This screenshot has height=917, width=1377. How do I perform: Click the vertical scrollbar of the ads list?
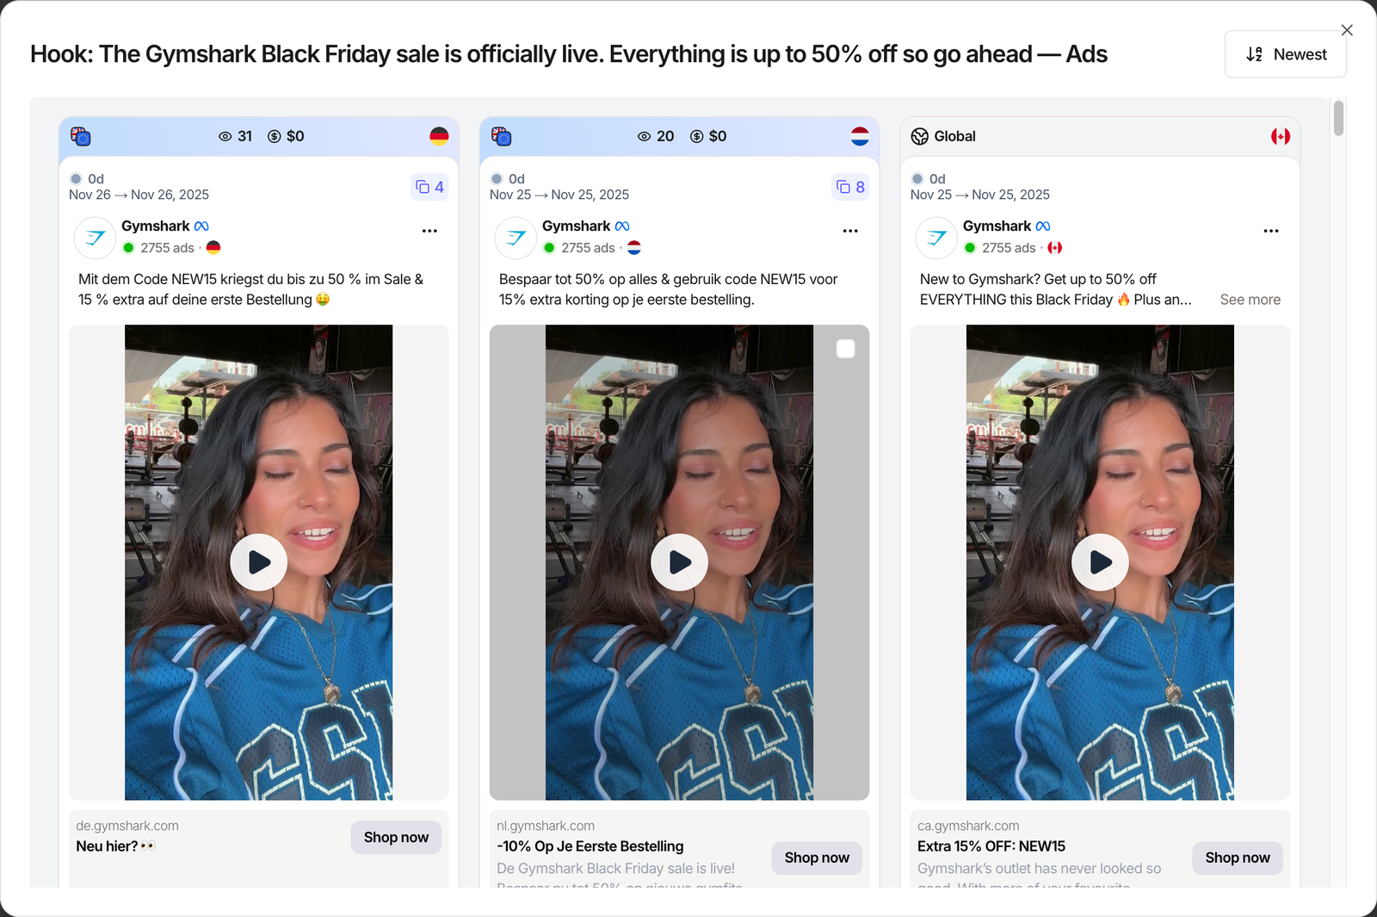pyautogui.click(x=1338, y=118)
